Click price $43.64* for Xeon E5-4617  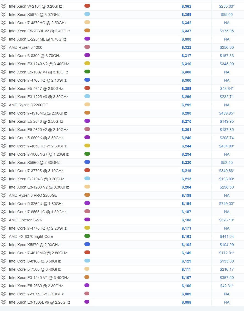click(227, 89)
